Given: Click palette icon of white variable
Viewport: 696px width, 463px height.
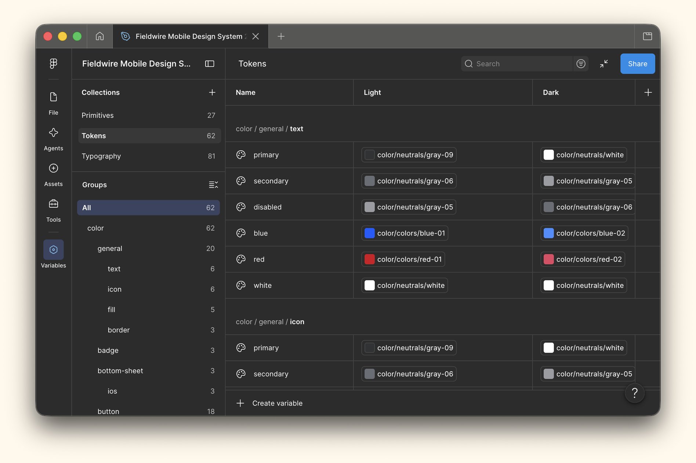Looking at the screenshot, I should 241,285.
